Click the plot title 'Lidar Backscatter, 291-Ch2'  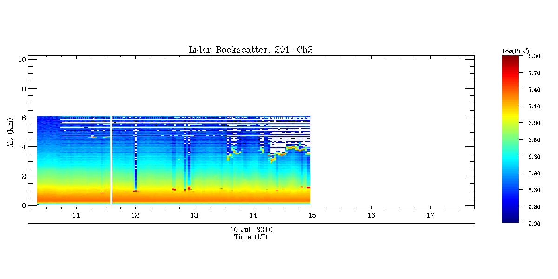[x=251, y=50]
